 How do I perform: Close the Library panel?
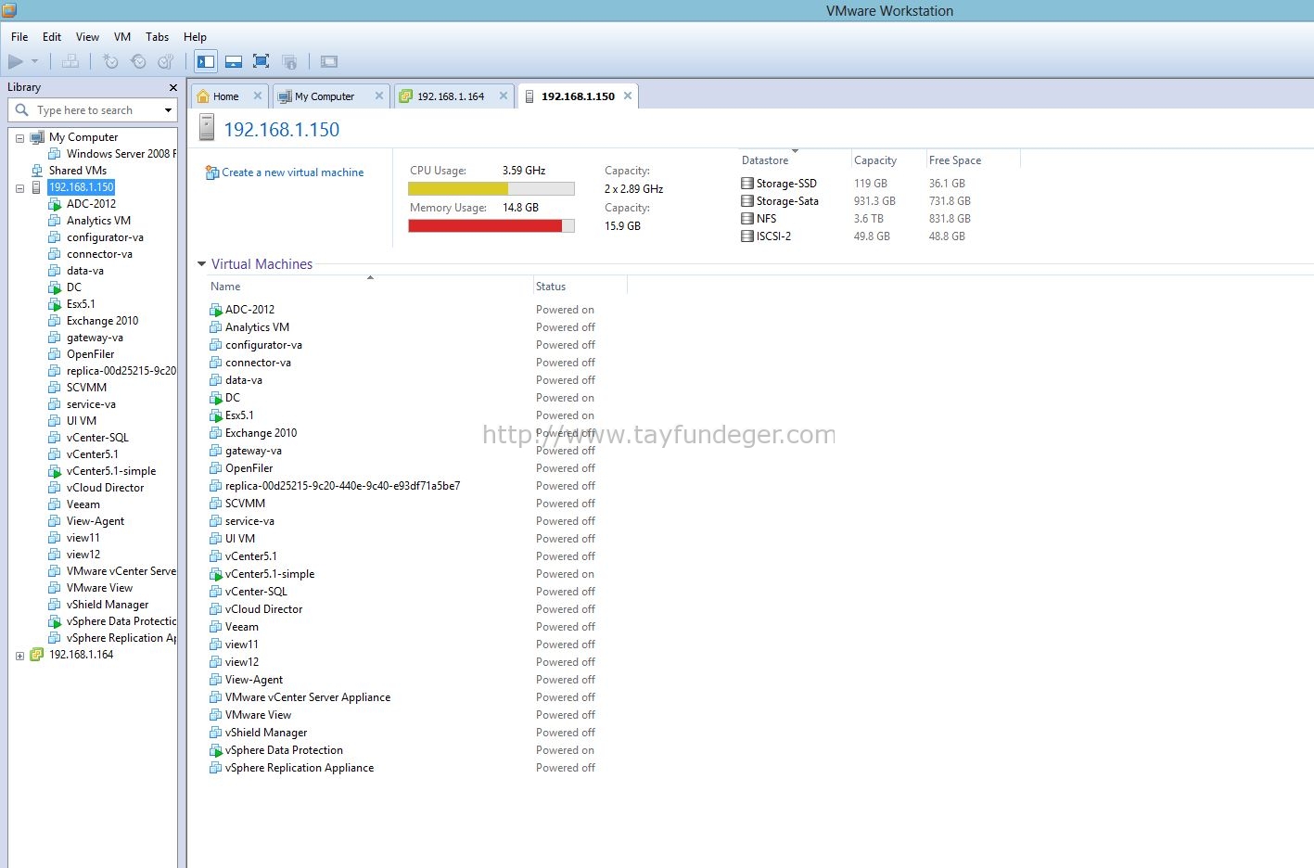point(172,87)
